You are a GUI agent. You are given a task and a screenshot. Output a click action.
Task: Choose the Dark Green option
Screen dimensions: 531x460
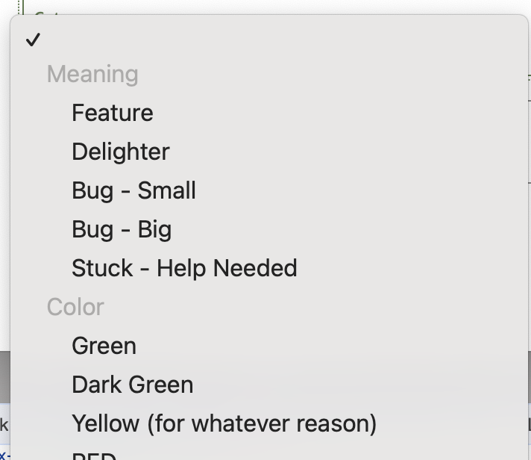(132, 385)
